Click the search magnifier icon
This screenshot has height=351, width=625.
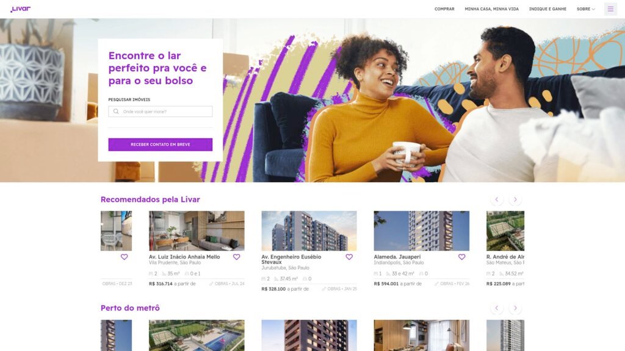(x=116, y=112)
